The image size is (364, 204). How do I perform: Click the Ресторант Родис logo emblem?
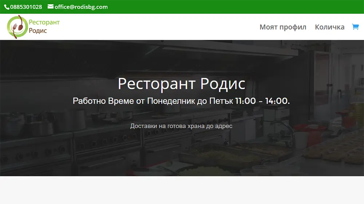coord(17,27)
